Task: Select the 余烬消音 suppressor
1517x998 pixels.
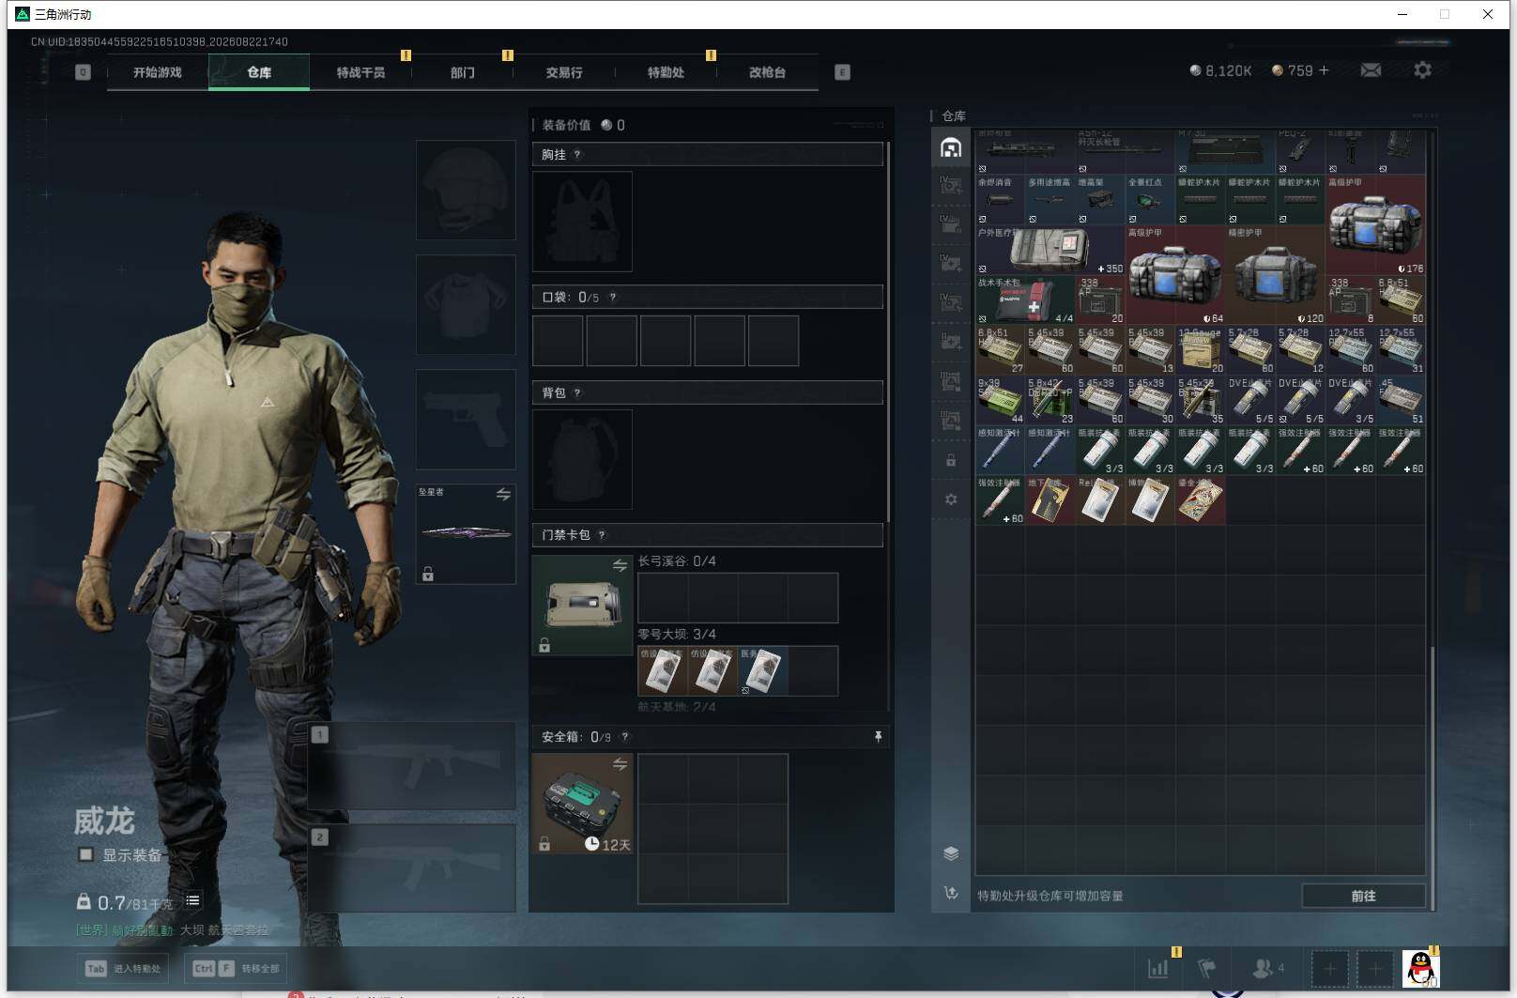Action: (x=1000, y=200)
